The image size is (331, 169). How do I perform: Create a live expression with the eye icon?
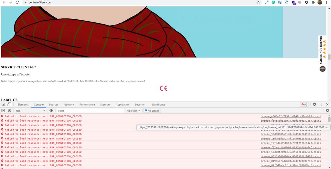click(x=51, y=111)
